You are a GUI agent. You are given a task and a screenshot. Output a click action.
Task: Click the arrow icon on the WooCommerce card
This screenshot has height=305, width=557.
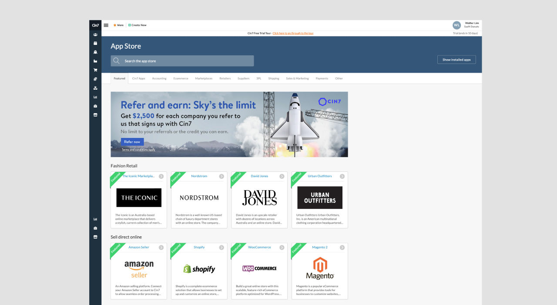pyautogui.click(x=282, y=248)
